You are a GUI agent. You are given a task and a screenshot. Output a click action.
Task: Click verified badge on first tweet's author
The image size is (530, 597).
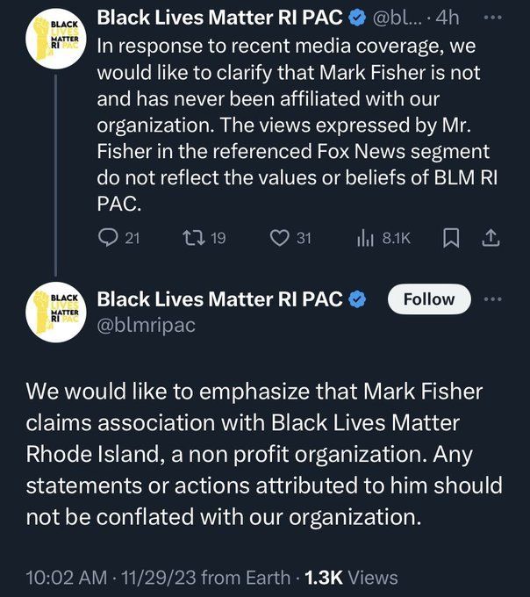point(358,17)
